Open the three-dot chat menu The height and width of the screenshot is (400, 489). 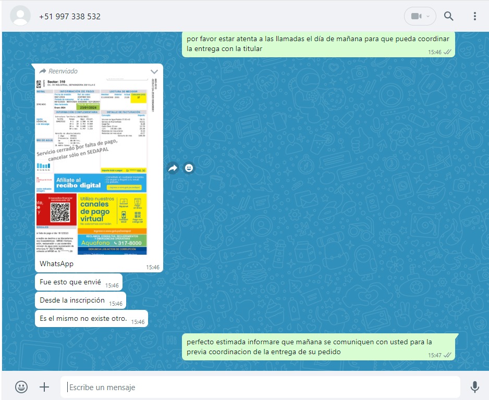coord(474,16)
